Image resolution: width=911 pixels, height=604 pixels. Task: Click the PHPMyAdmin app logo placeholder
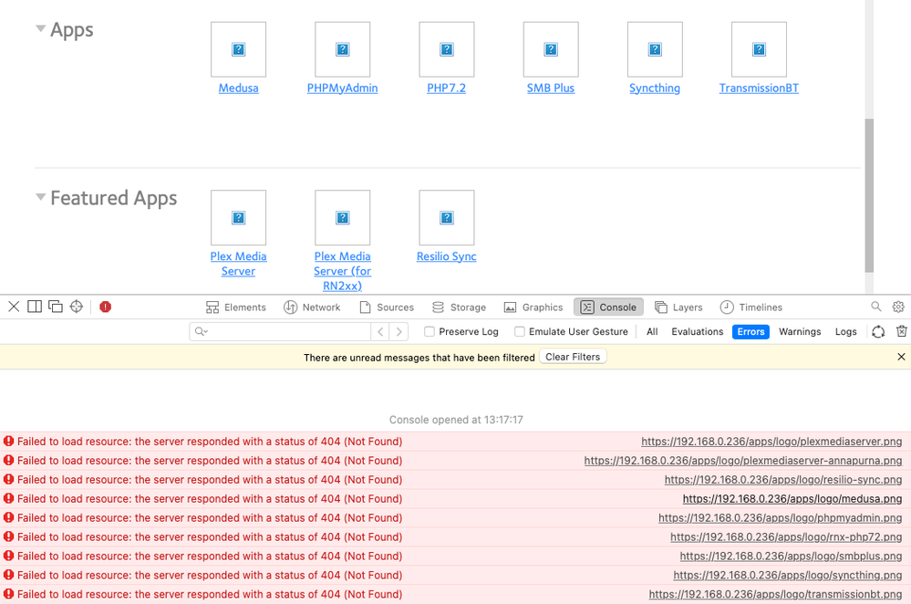(342, 49)
